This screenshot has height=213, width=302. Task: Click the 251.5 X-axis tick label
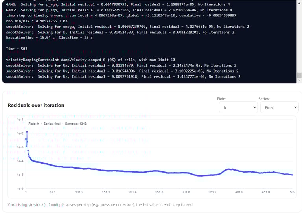[x=159, y=192]
